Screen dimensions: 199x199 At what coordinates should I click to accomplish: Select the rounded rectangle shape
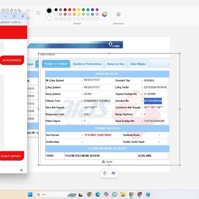click(7, 10)
